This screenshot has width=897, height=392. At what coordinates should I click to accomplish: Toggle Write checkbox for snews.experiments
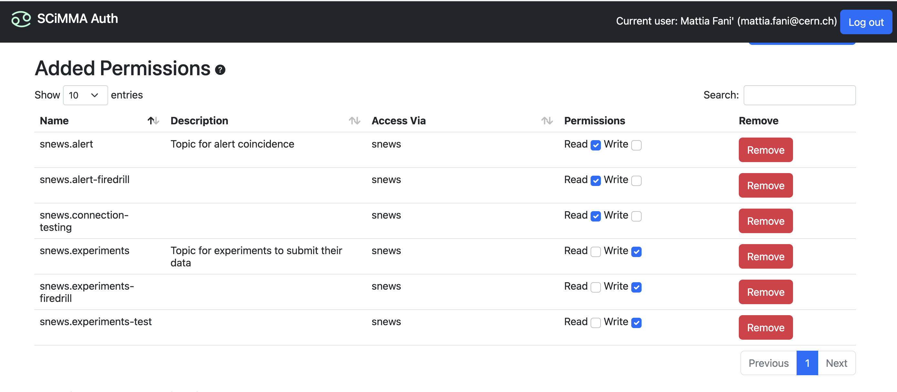pos(636,252)
